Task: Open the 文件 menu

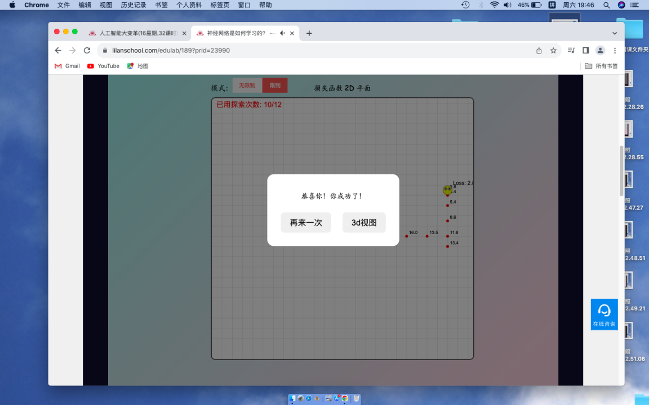Action: (x=63, y=5)
